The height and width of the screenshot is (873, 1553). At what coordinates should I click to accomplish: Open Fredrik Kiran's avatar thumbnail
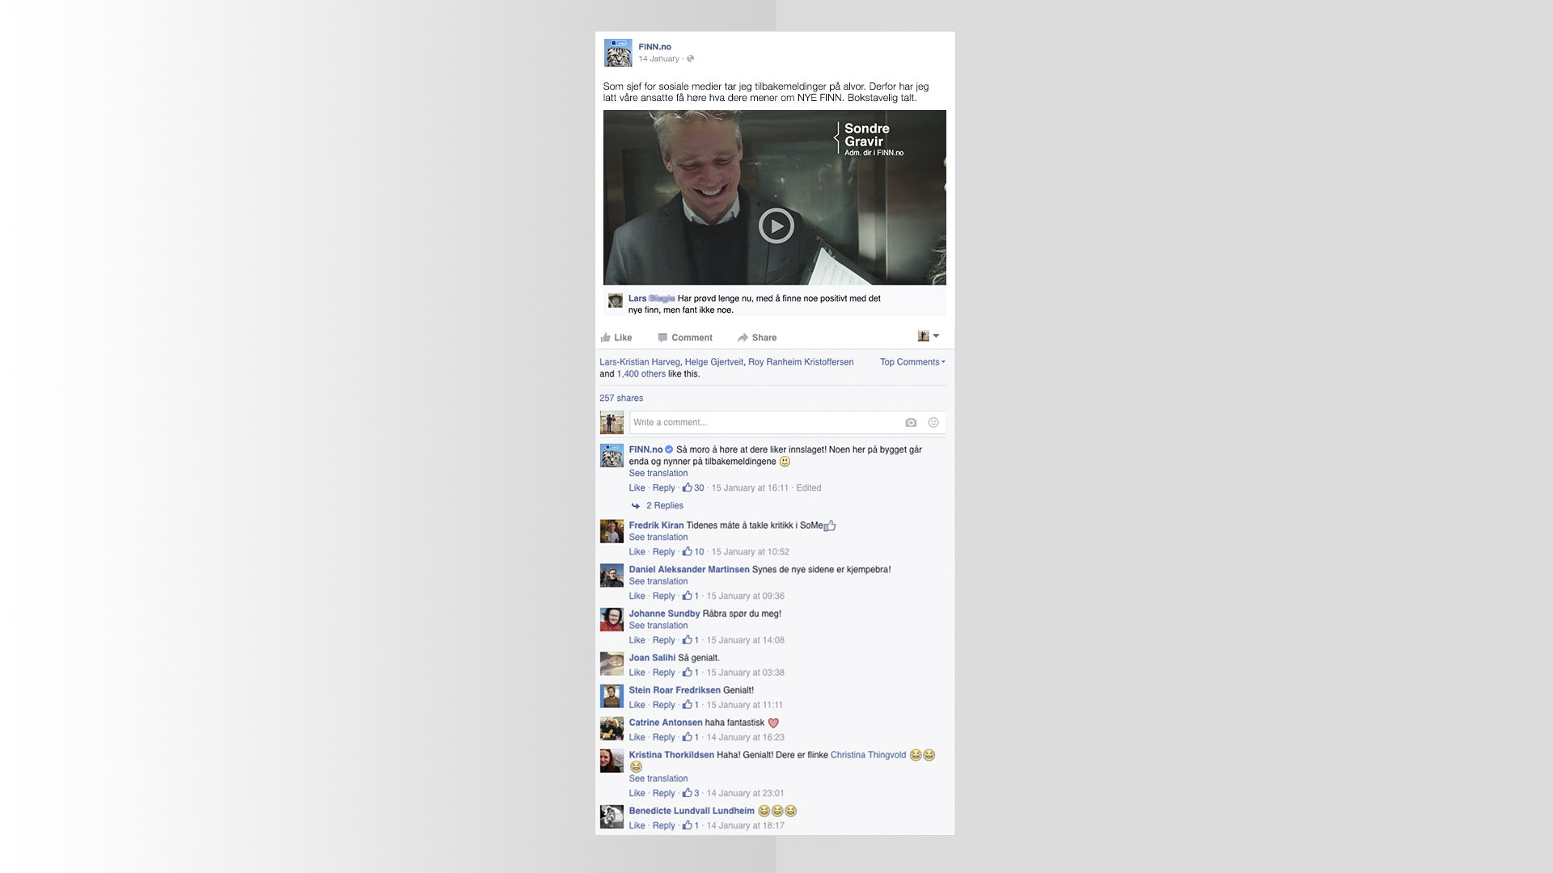coord(611,532)
